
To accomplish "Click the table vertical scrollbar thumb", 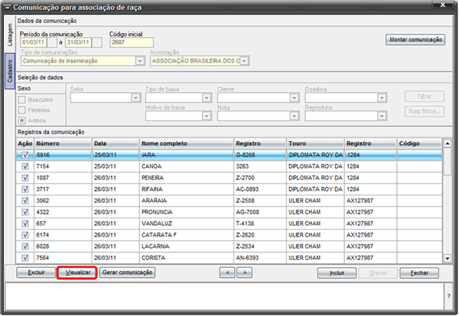I will coord(448,162).
